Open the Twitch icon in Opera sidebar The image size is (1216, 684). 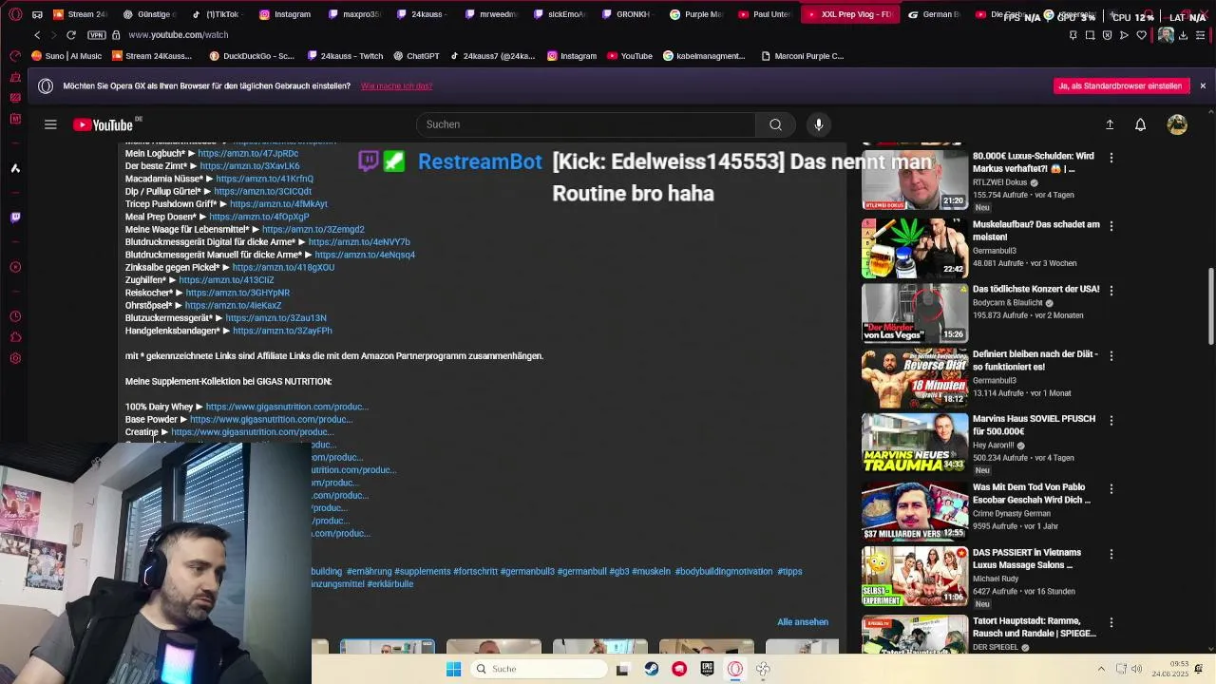[15, 218]
